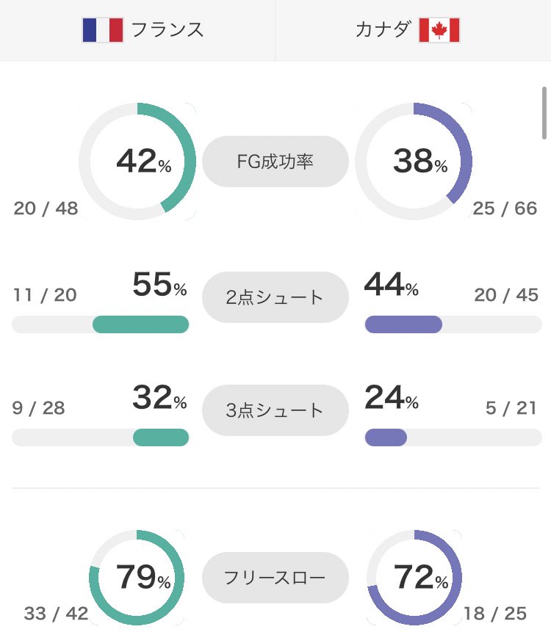Screen dimensions: 551x632
Task: Click France's 42% field goal donut chart
Action: 137,161
